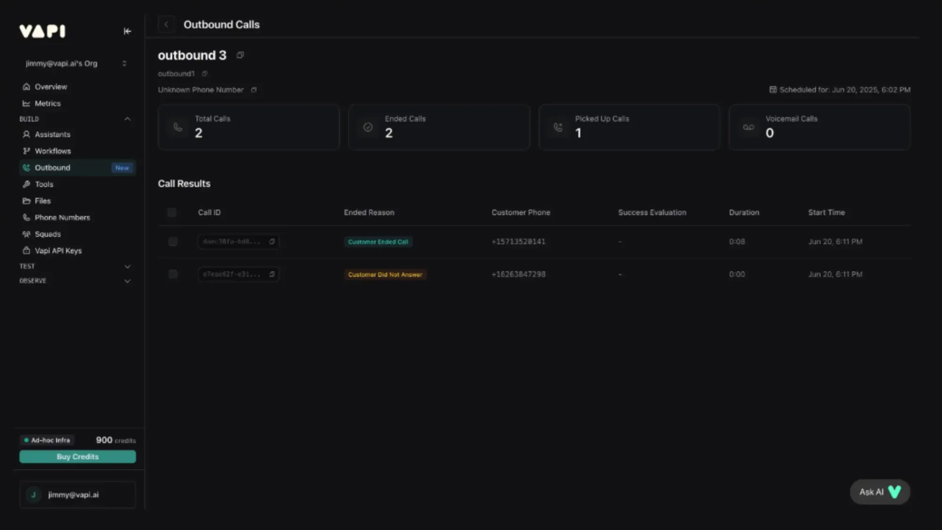Screen dimensions: 942x530
Task: Collapse the sidebar with the arrow icon
Action: coord(127,31)
